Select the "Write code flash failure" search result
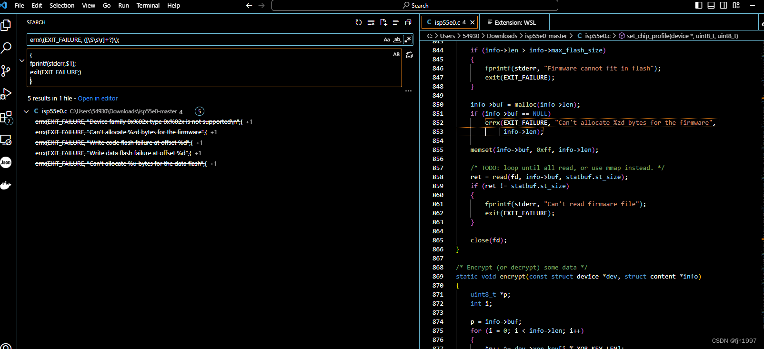764x349 pixels. tap(113, 143)
